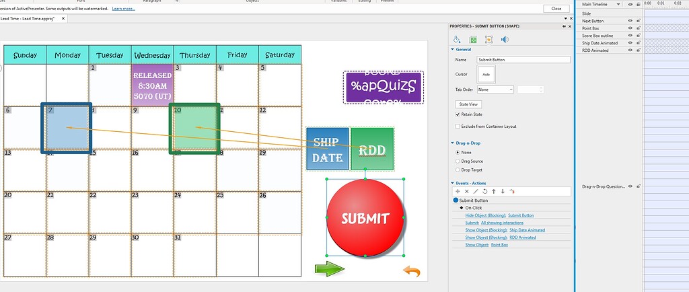689x292 pixels.
Task: Open the document tab list arrow
Action: [565, 19]
